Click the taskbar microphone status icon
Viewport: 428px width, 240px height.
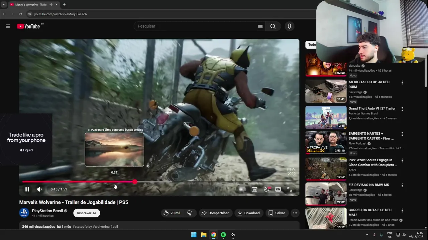click(381, 235)
